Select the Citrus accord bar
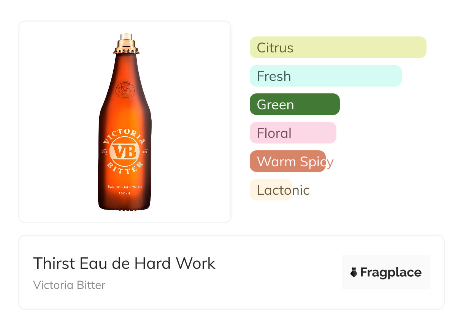 click(338, 47)
